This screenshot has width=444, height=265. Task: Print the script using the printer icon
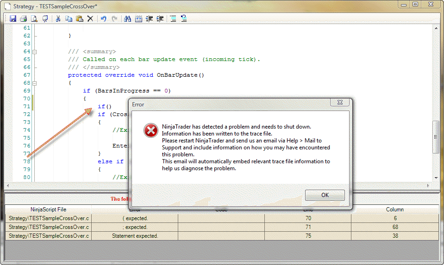(24, 18)
